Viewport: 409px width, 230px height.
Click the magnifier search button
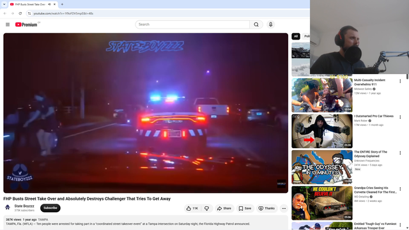pyautogui.click(x=256, y=24)
